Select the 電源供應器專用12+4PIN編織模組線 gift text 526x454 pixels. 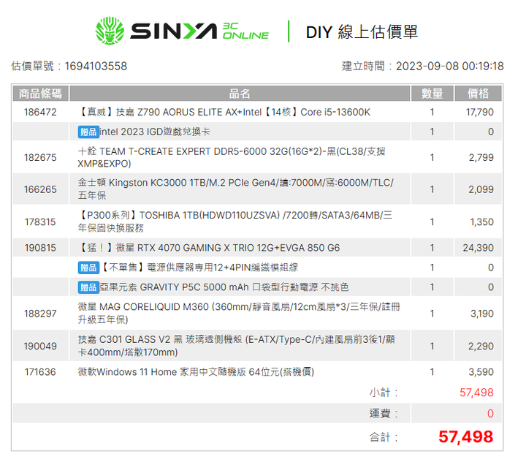pyautogui.click(x=199, y=268)
